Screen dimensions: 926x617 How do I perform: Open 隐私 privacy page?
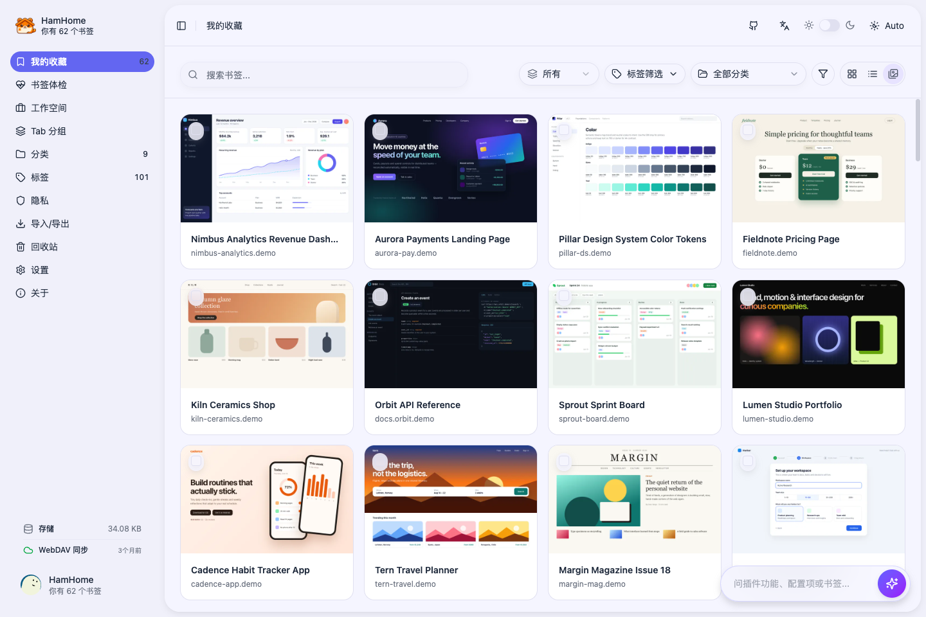coord(82,201)
